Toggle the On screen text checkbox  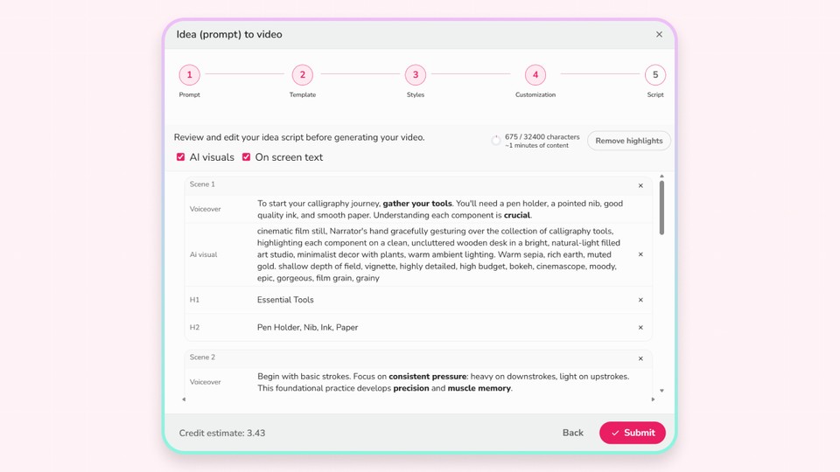pyautogui.click(x=247, y=157)
